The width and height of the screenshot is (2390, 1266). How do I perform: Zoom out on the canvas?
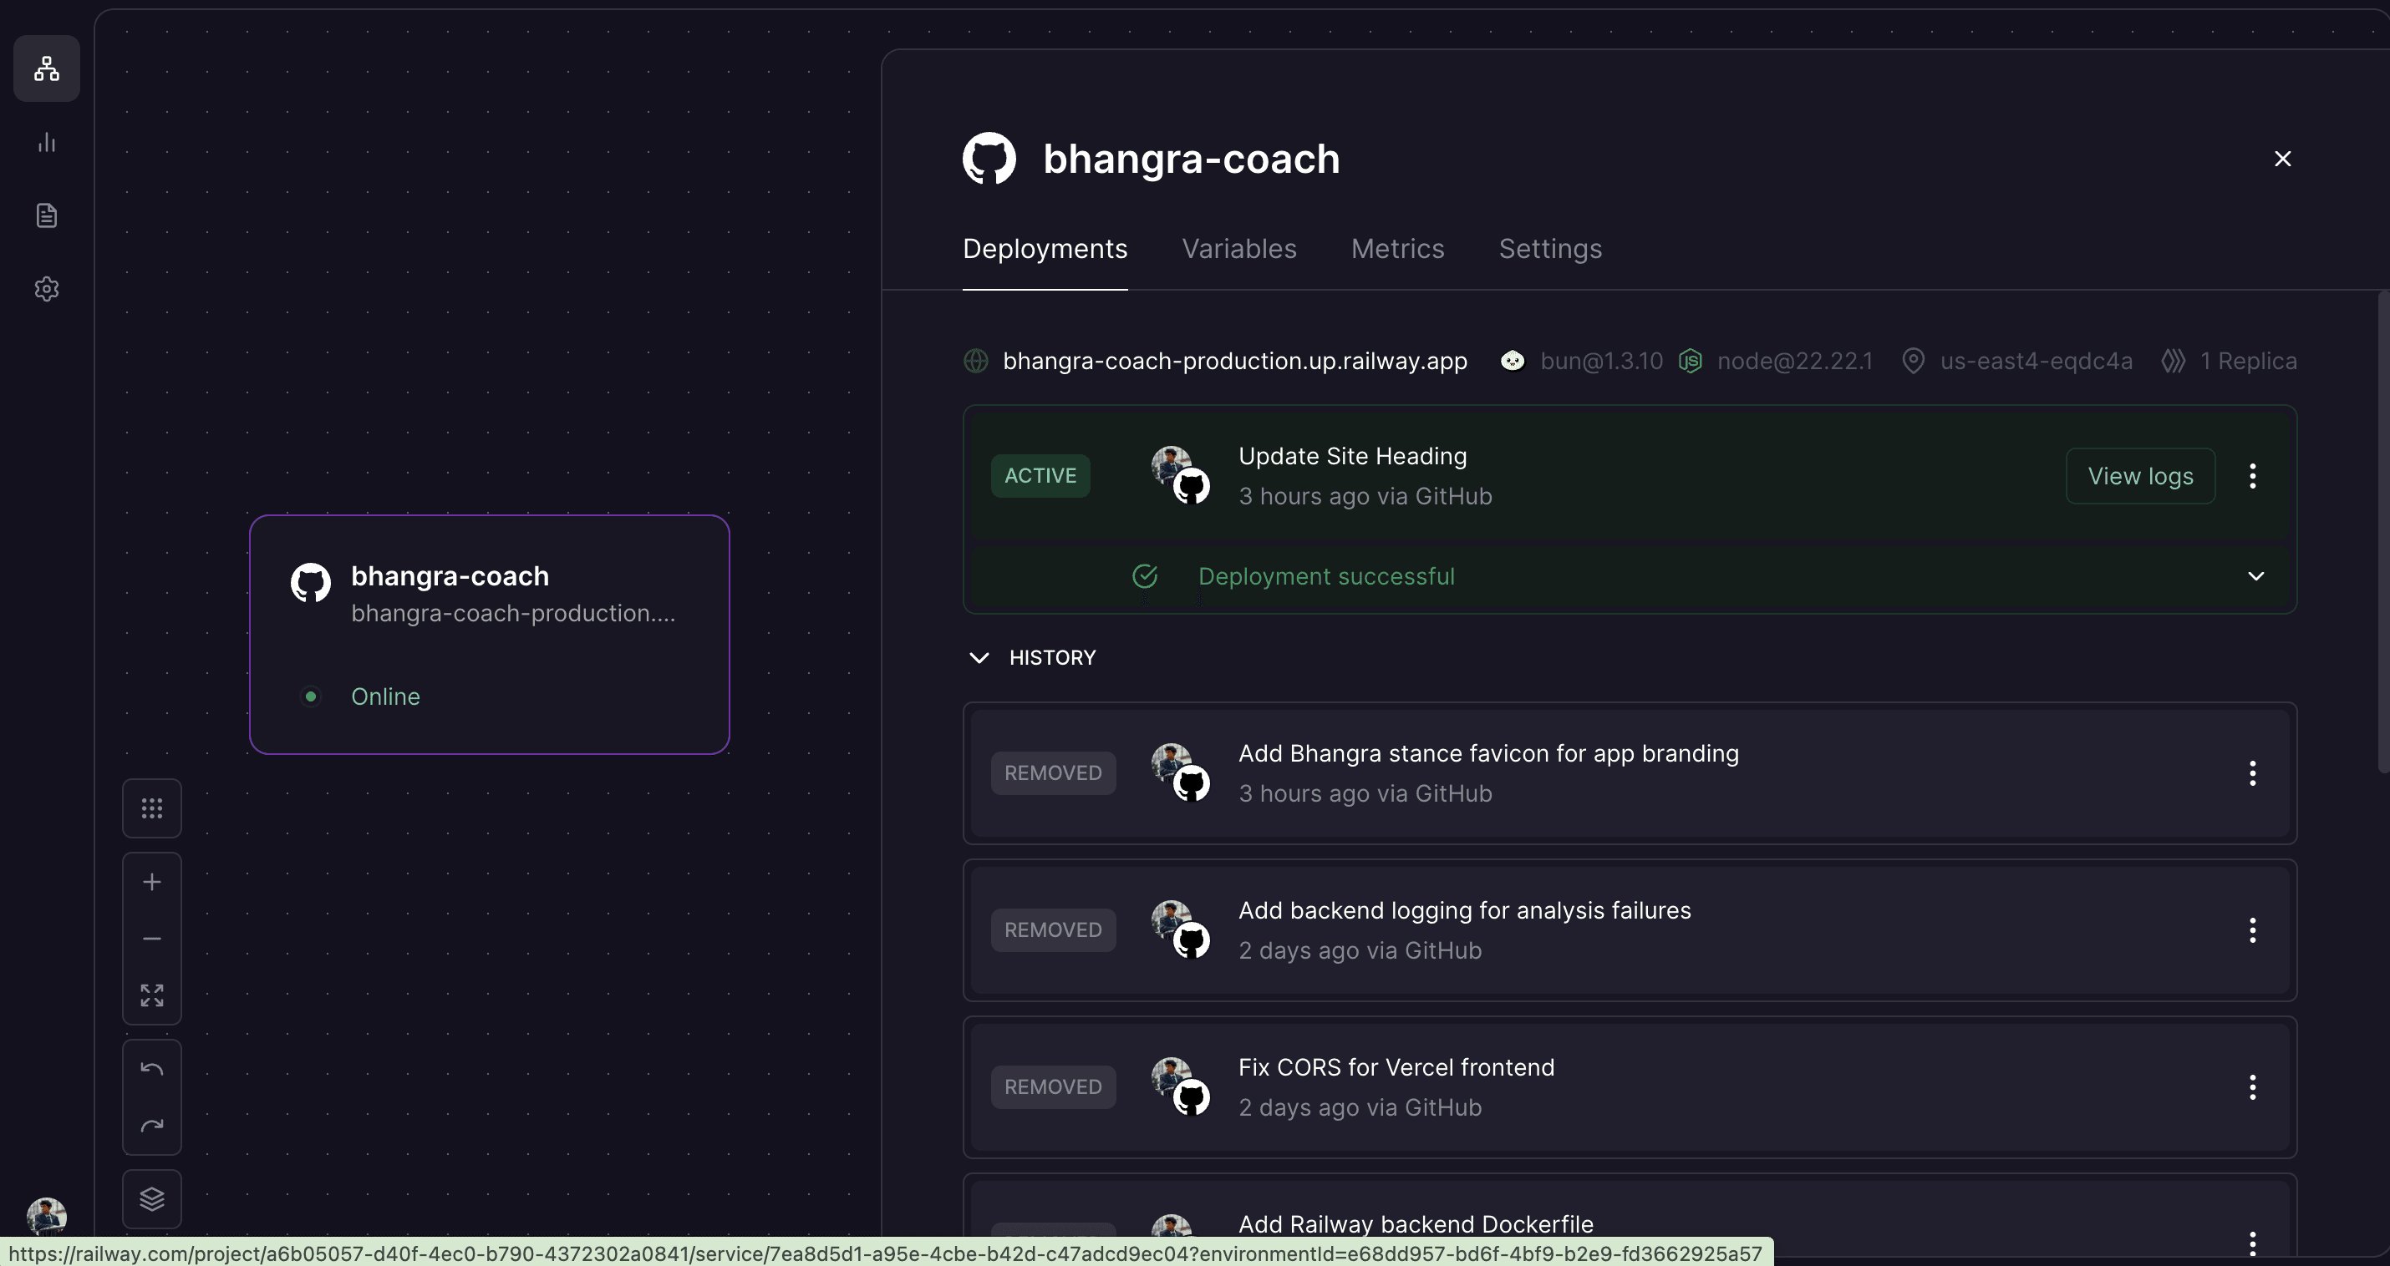(x=152, y=939)
